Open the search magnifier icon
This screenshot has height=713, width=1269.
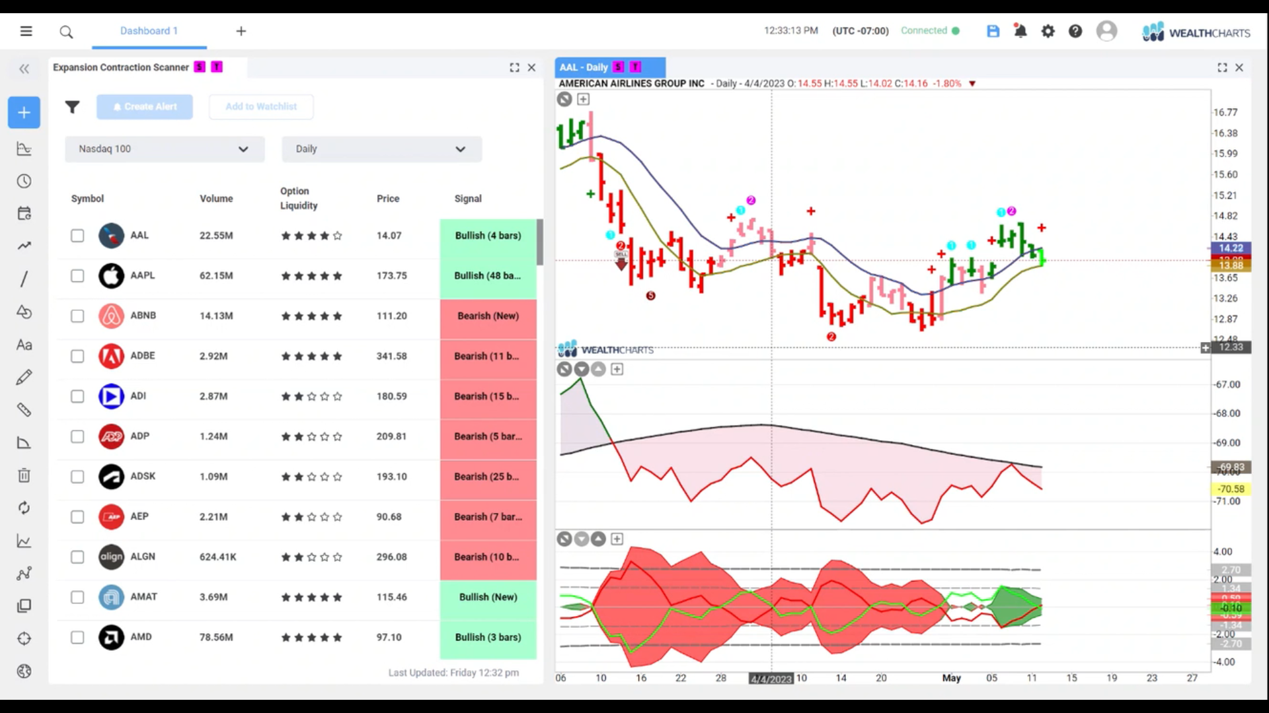pos(66,32)
